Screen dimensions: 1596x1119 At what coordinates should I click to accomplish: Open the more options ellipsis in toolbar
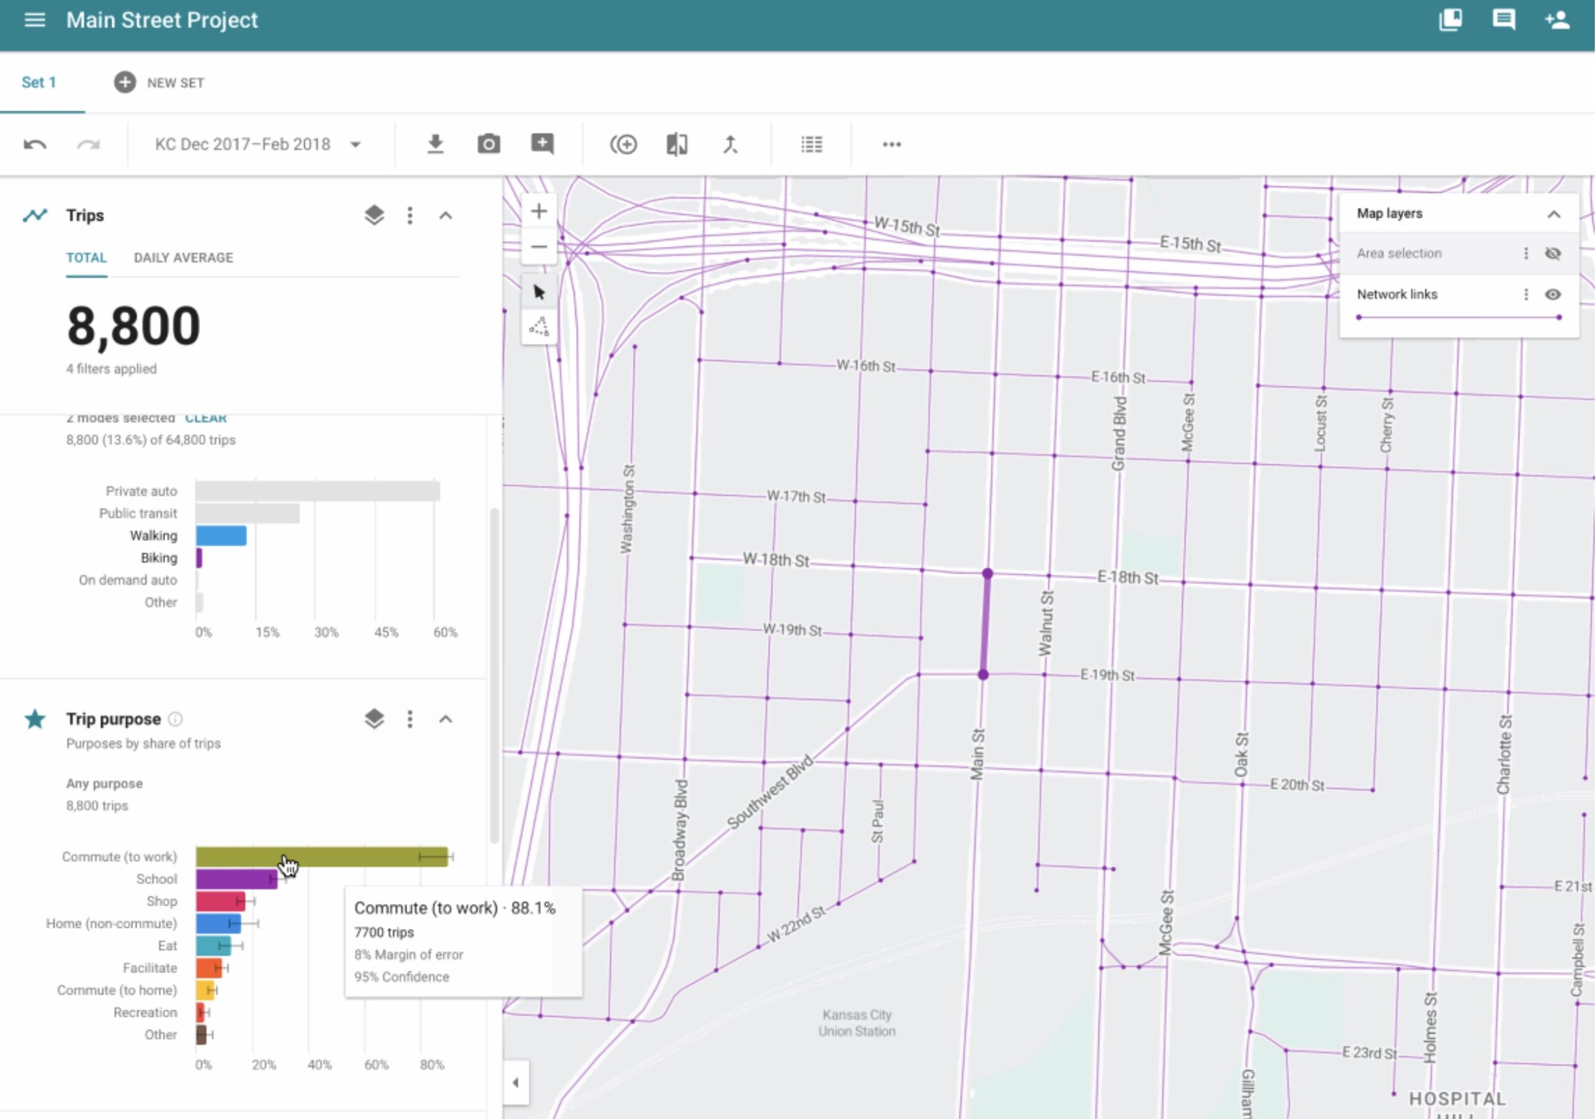[892, 145]
